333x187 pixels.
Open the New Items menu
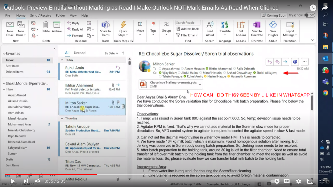[x=21, y=29]
